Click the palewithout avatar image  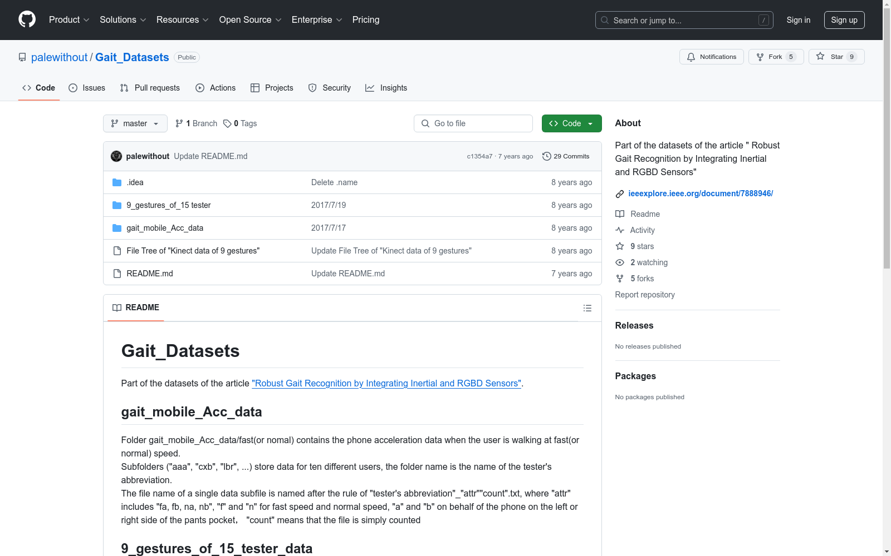(116, 156)
